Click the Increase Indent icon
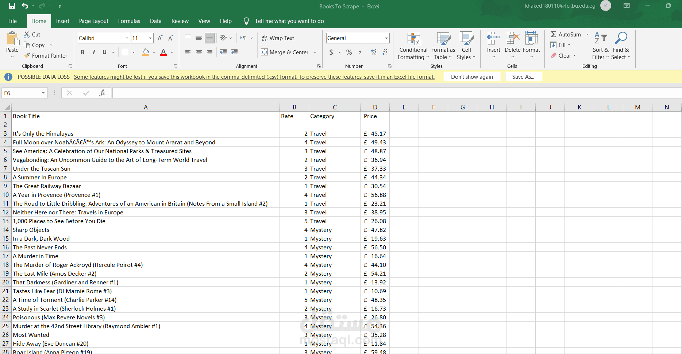Image resolution: width=682 pixels, height=354 pixels. pyautogui.click(x=234, y=52)
